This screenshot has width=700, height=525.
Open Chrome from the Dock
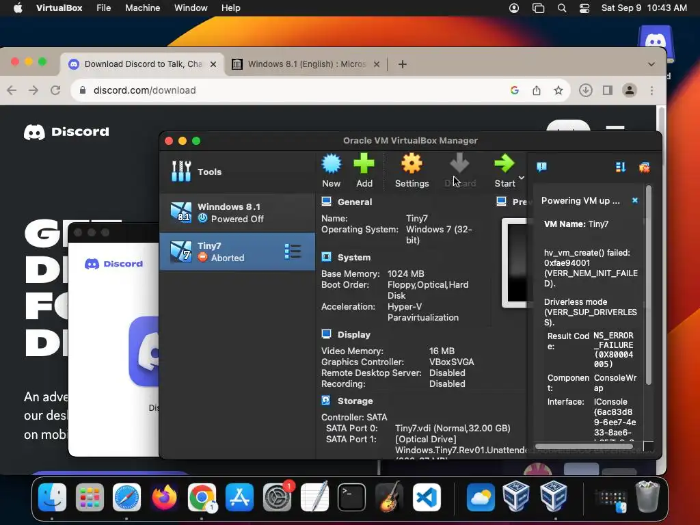click(202, 497)
